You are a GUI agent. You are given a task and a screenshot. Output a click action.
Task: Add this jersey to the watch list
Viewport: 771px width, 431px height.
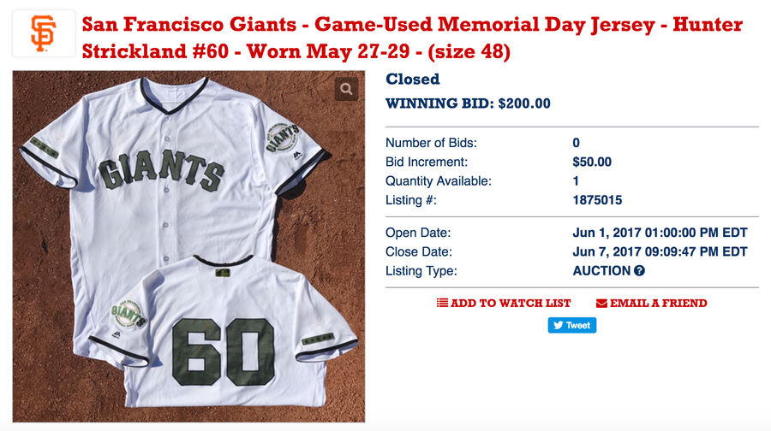pos(504,303)
